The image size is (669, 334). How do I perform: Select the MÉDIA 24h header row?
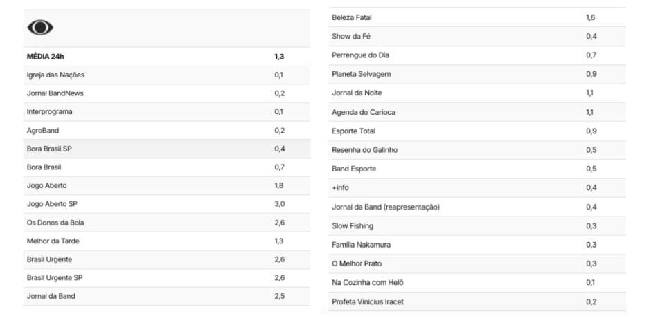tap(167, 56)
